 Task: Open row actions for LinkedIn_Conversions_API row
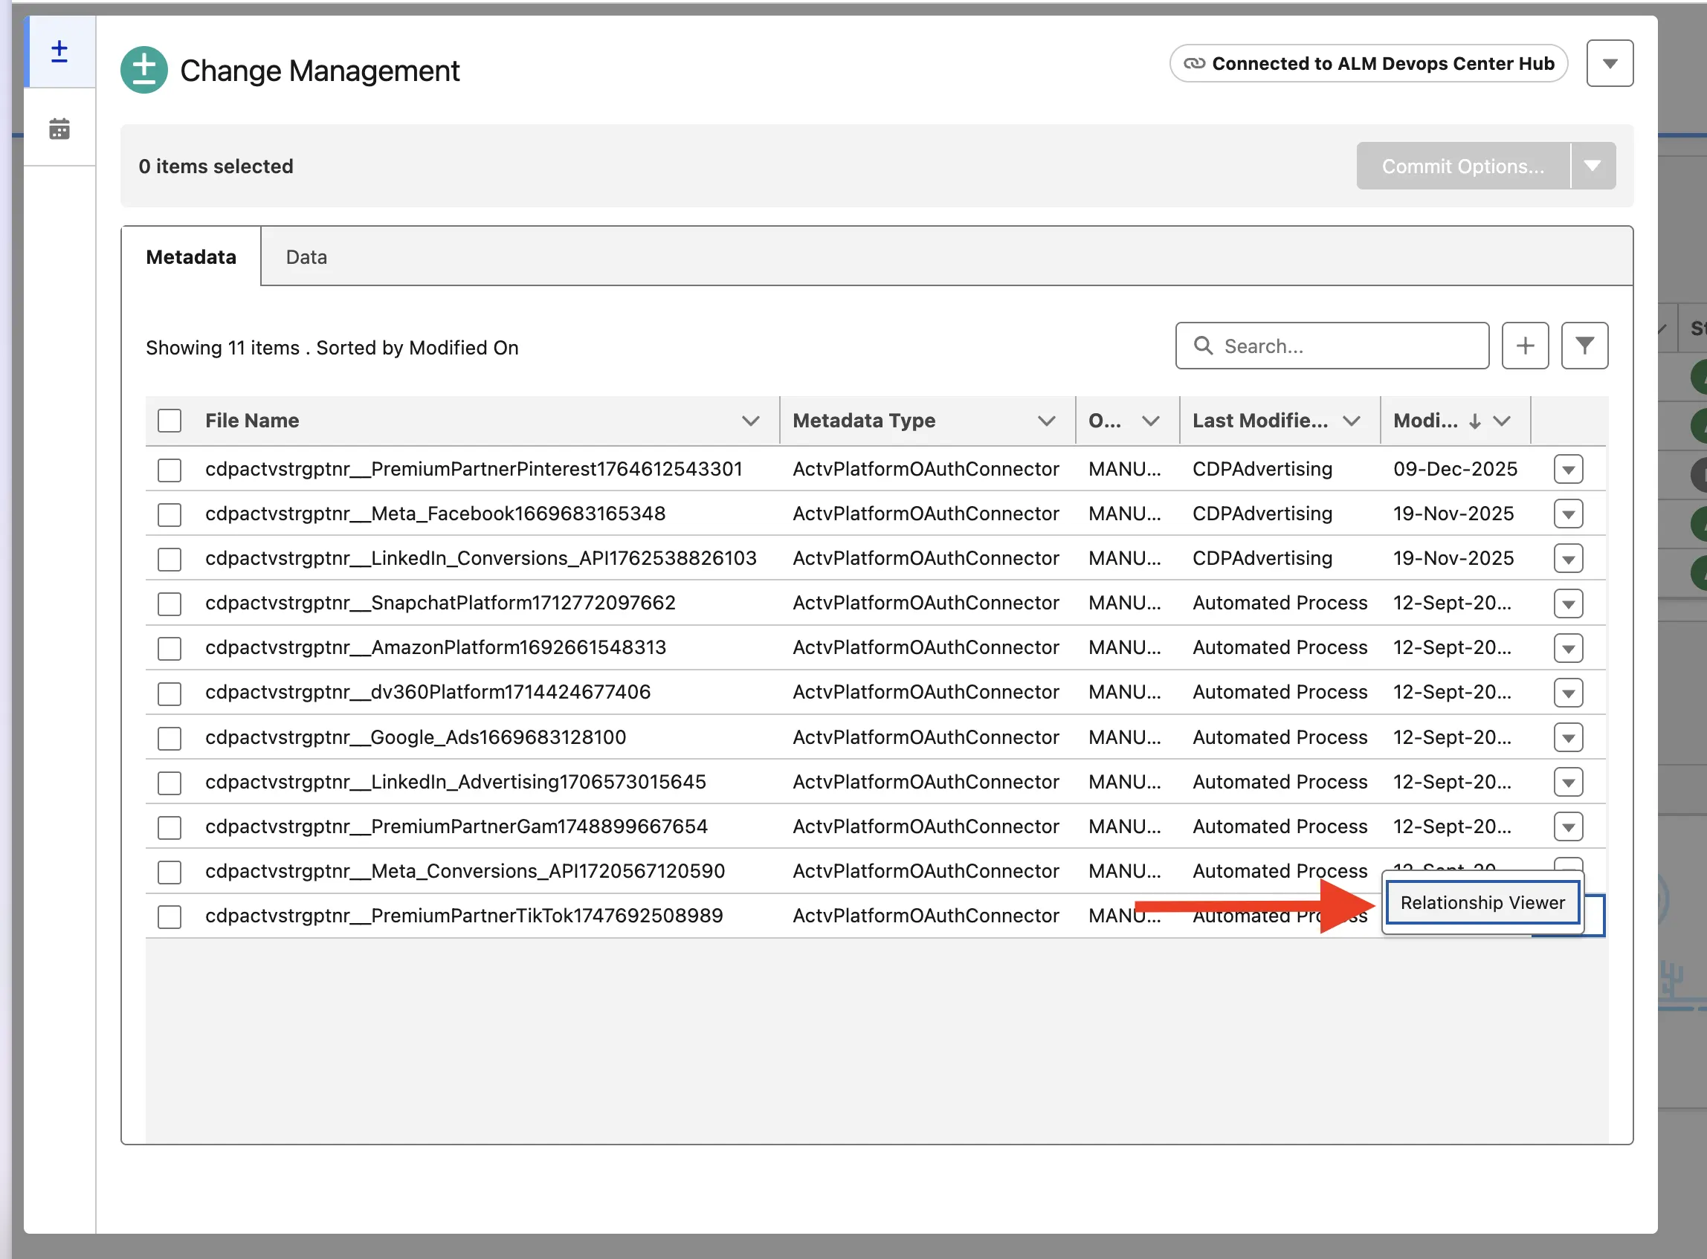point(1567,559)
